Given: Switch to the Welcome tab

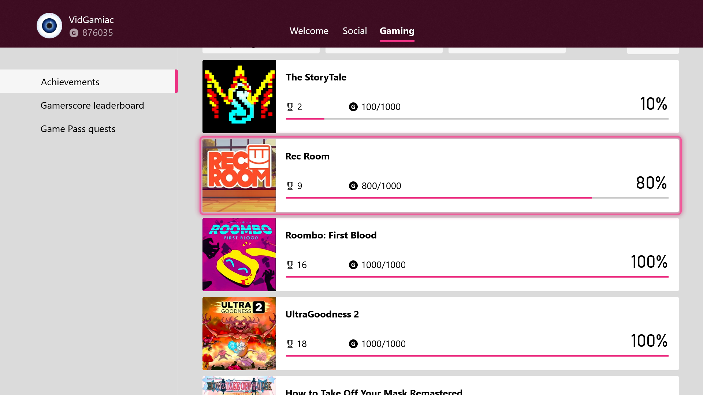Looking at the screenshot, I should pos(309,31).
